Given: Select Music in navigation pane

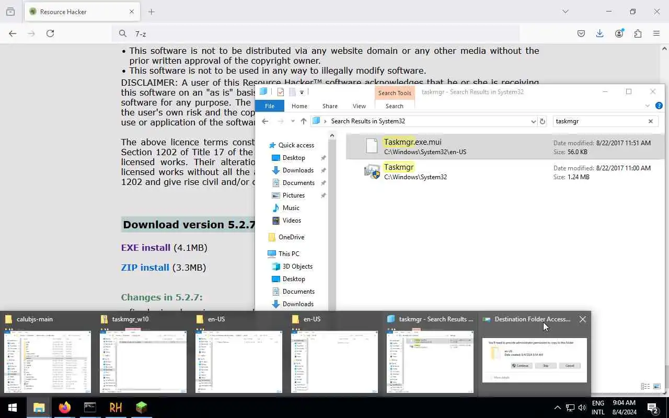Looking at the screenshot, I should pyautogui.click(x=291, y=208).
